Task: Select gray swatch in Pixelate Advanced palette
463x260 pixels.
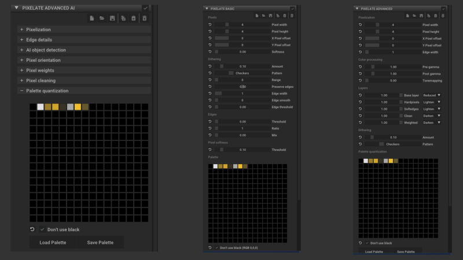Action: click(385, 161)
